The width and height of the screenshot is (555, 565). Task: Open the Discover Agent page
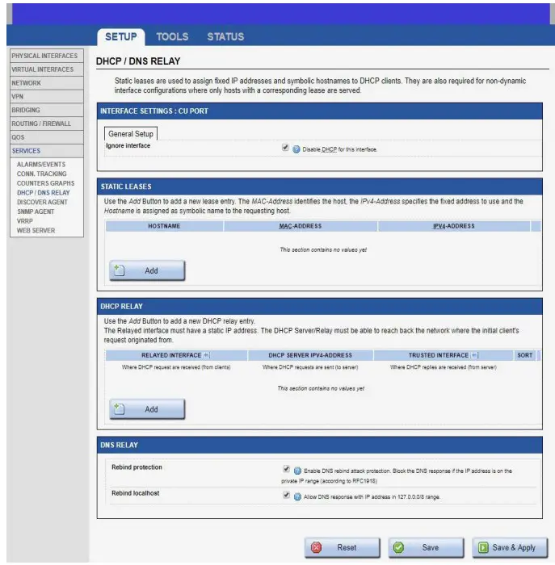click(x=42, y=202)
